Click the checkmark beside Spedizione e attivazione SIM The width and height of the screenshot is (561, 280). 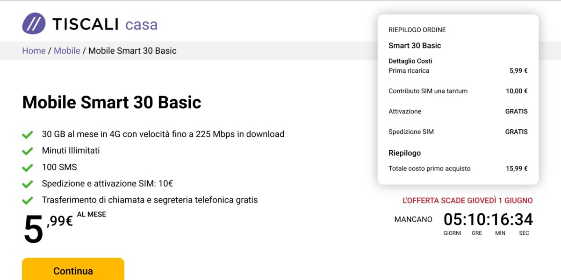(x=28, y=184)
